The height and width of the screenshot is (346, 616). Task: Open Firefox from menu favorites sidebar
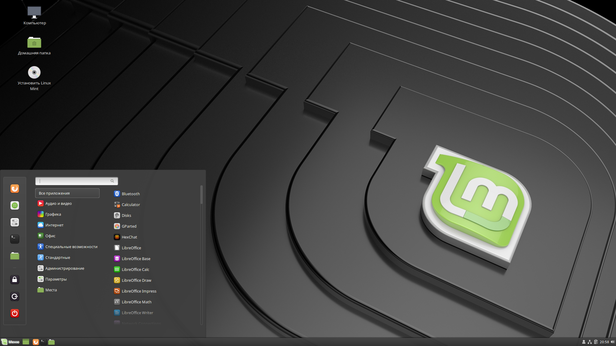(x=15, y=189)
